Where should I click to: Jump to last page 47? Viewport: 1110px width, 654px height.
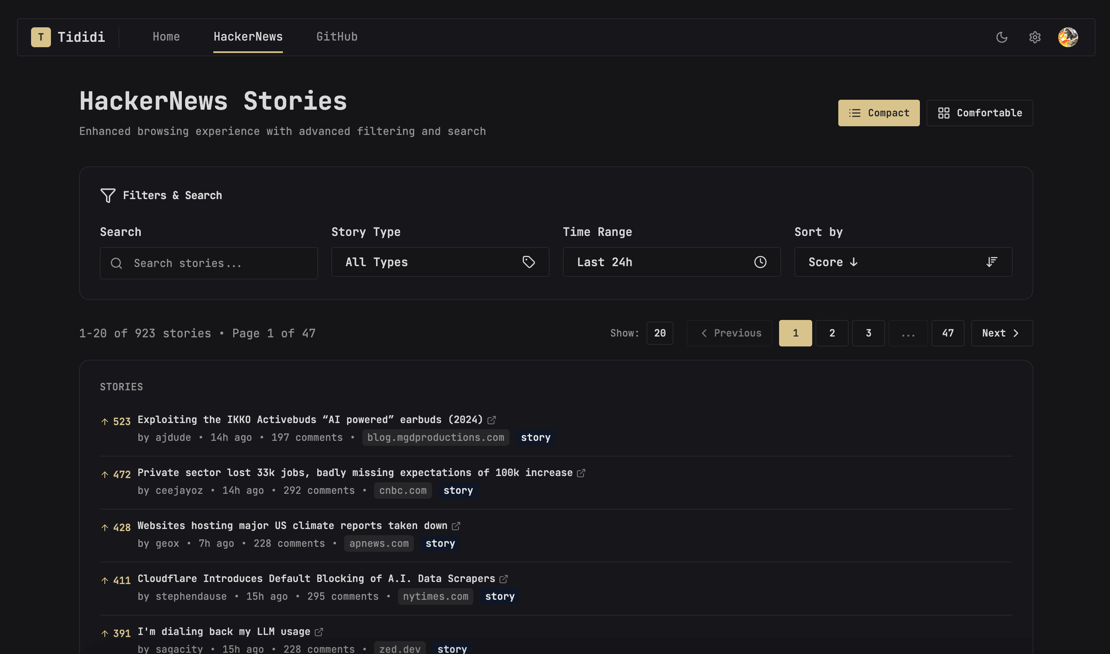[948, 333]
